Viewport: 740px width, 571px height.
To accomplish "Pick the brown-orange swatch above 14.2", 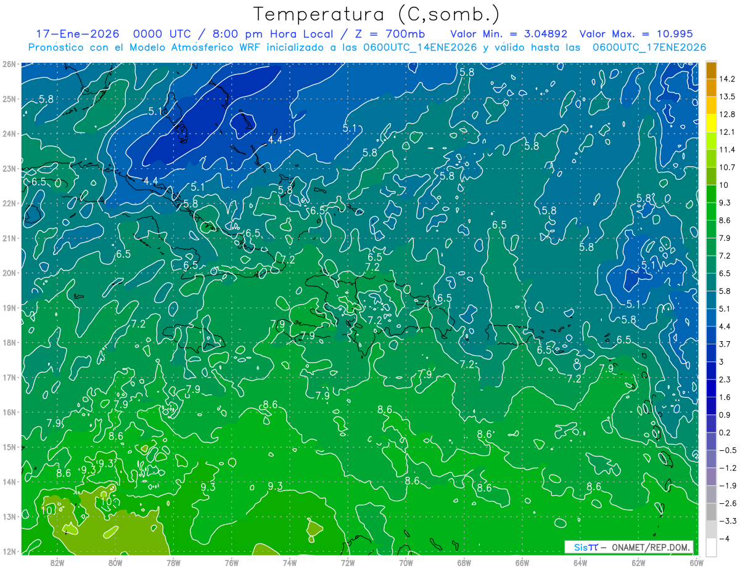I will pos(711,70).
